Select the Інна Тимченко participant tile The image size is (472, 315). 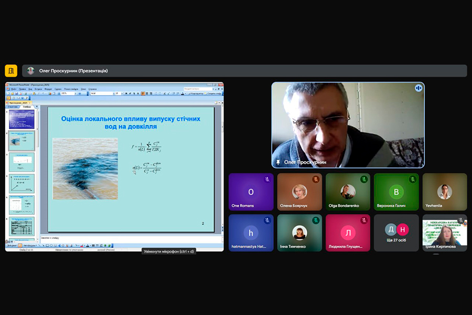coord(299,233)
